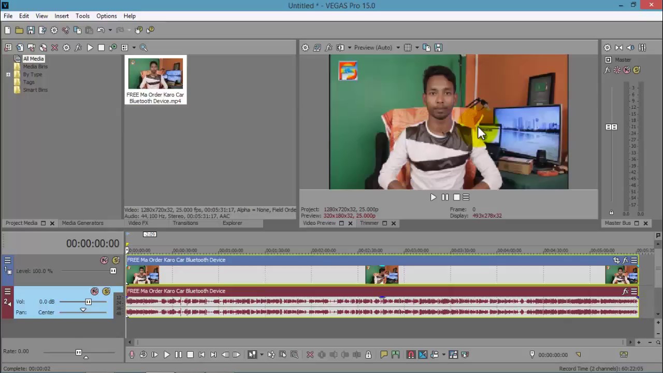
Task: Adjust the playback Rate slider
Action: [79, 353]
